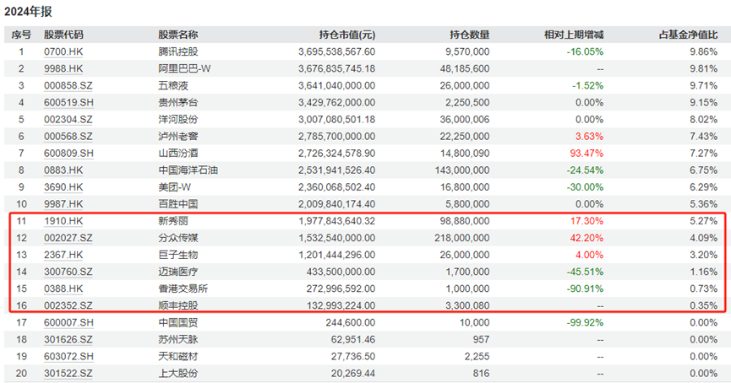The width and height of the screenshot is (731, 383).
Task: Select stock name 洋河股份
Action: [x=178, y=119]
